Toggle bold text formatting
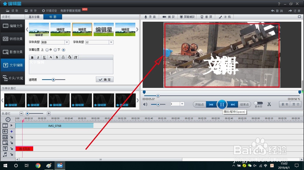 pos(32,57)
